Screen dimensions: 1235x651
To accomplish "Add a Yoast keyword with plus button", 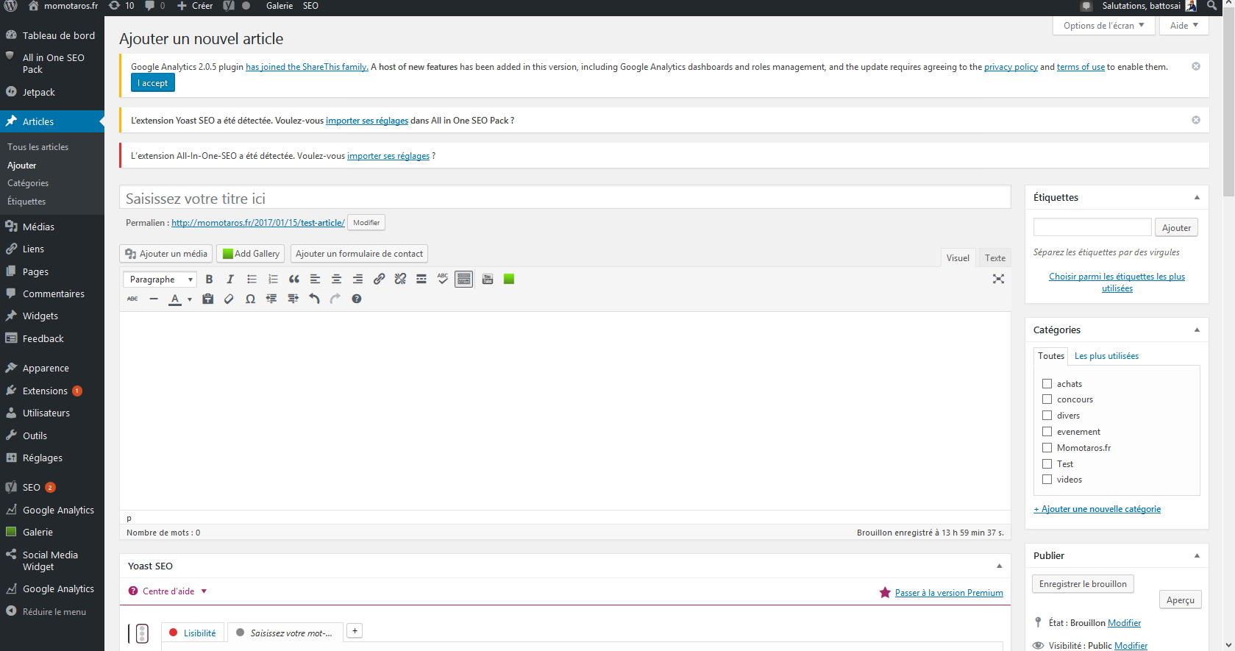I will point(355,631).
